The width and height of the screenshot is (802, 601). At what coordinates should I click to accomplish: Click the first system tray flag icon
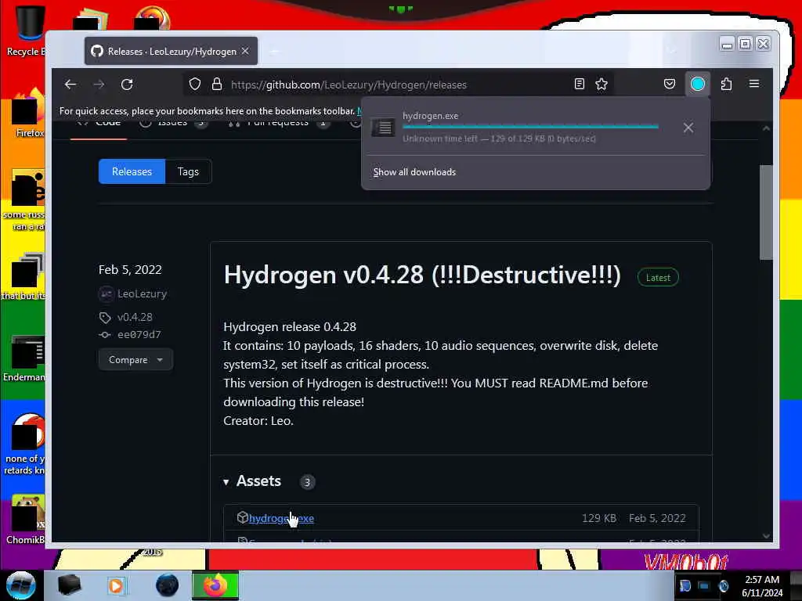(x=685, y=585)
